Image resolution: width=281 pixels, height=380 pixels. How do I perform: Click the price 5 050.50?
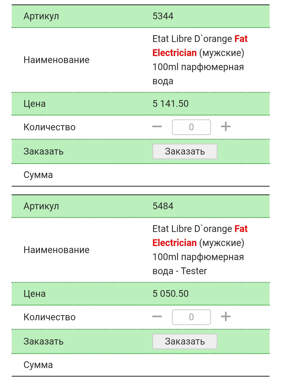coord(171,294)
